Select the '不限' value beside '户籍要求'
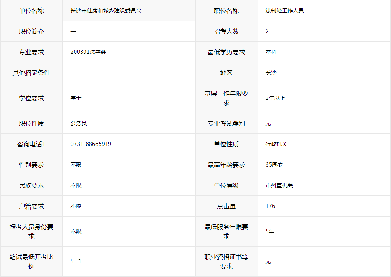Screen dimensions: 391x277 (x=76, y=206)
